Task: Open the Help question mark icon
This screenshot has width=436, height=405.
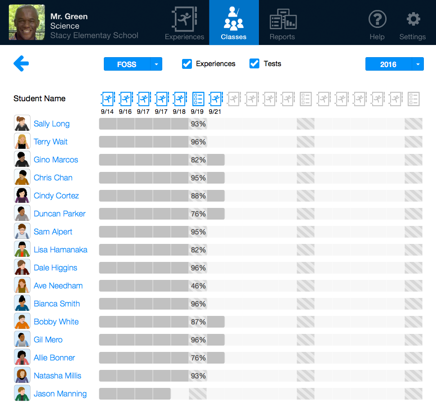Action: tap(377, 19)
